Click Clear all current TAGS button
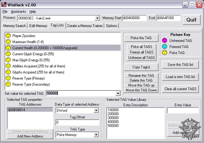This screenshot has height=143, width=204. pos(180,89)
